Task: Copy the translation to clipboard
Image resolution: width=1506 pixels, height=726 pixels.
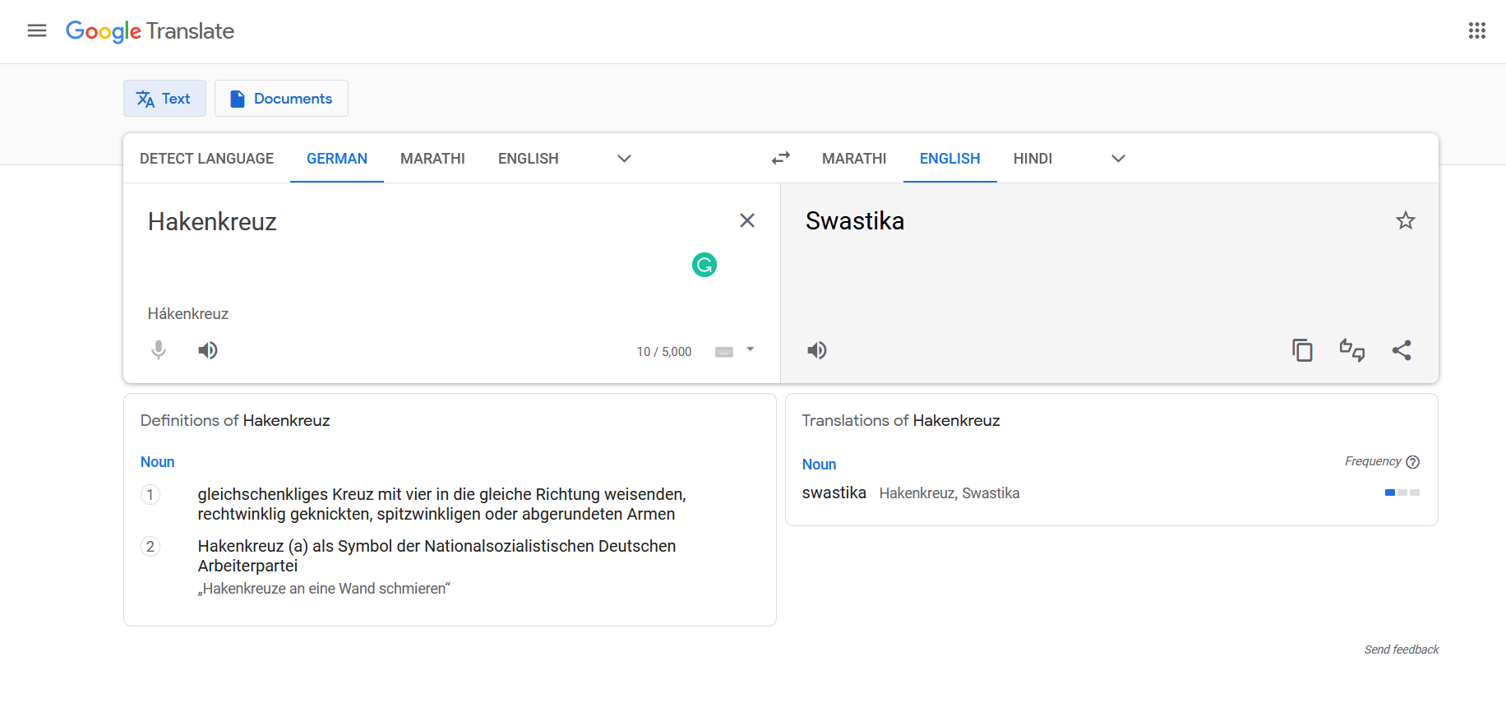Action: [x=1302, y=350]
